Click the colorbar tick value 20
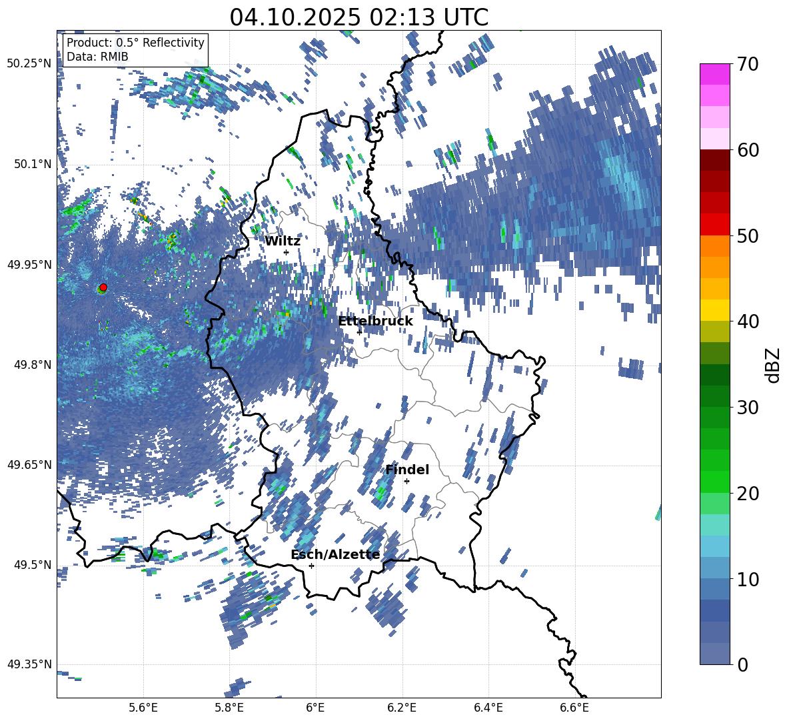This screenshot has height=721, width=789. [x=748, y=494]
